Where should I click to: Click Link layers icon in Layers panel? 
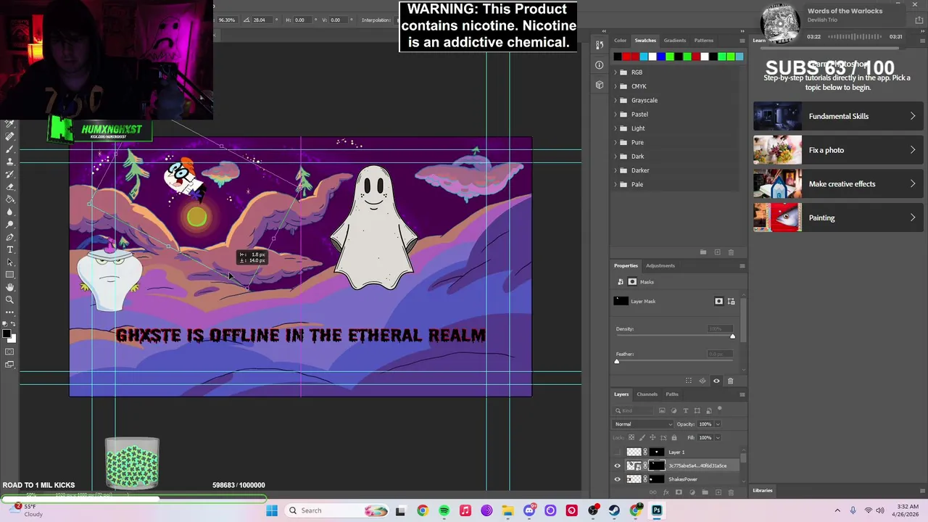click(652, 493)
